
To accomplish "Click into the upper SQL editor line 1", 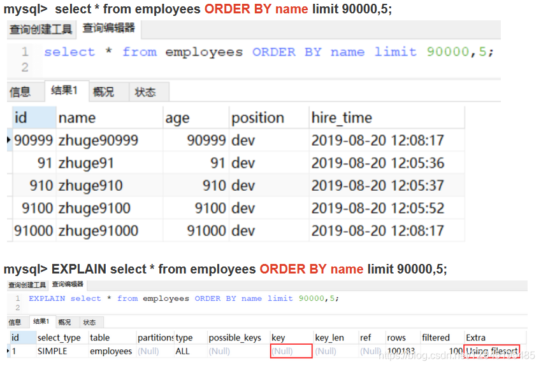I will point(269,52).
